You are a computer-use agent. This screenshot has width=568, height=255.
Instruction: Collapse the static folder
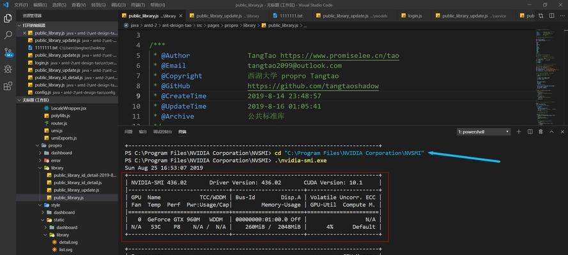tap(43, 220)
